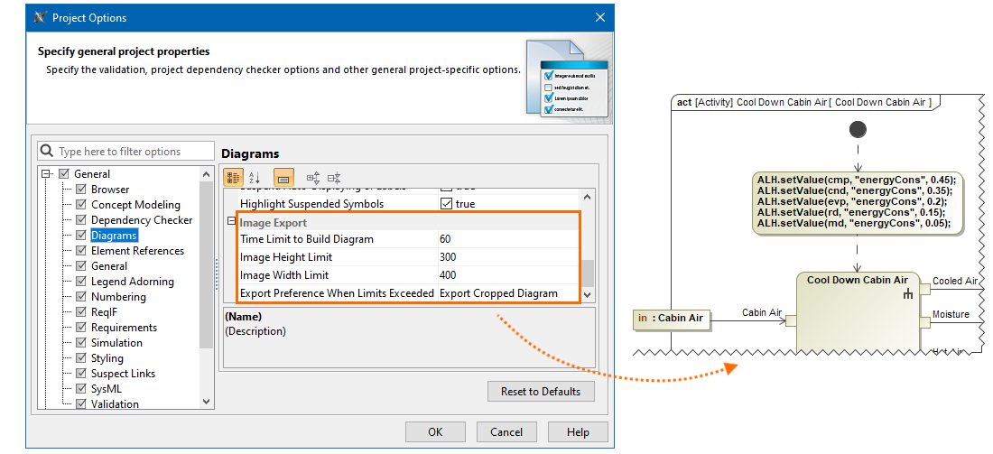Toggle the Concept Modeling checkbox
Image resolution: width=993 pixels, height=454 pixels.
(81, 205)
